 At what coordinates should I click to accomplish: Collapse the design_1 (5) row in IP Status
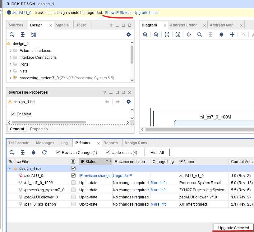click(10, 168)
